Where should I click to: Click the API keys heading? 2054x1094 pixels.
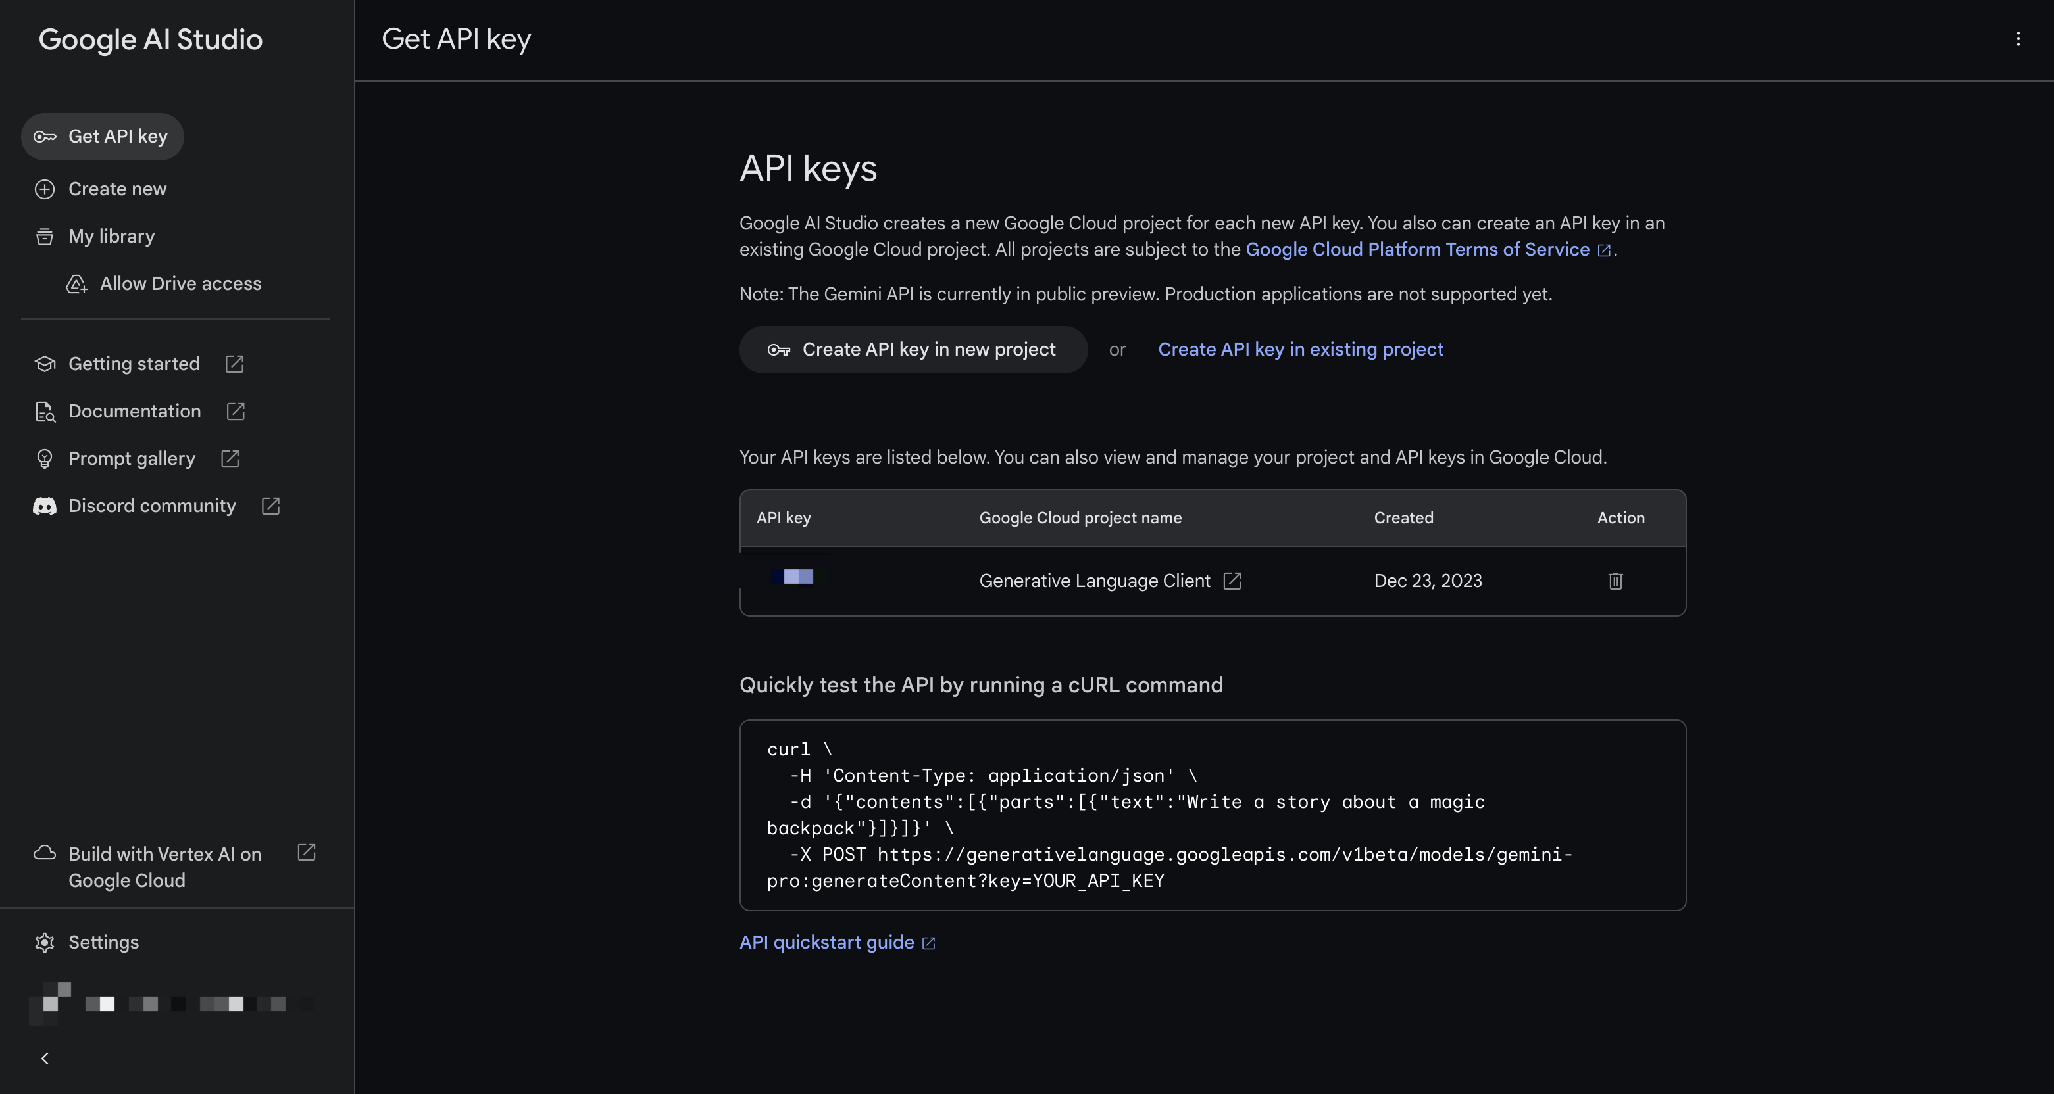pos(808,168)
